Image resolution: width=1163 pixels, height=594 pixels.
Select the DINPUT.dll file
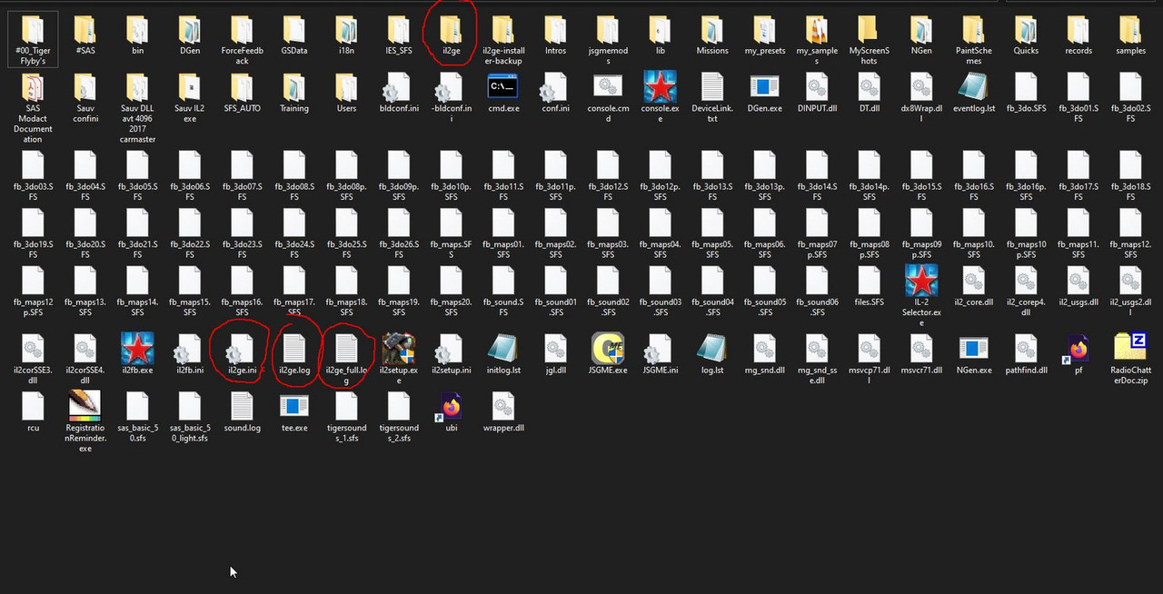(817, 94)
